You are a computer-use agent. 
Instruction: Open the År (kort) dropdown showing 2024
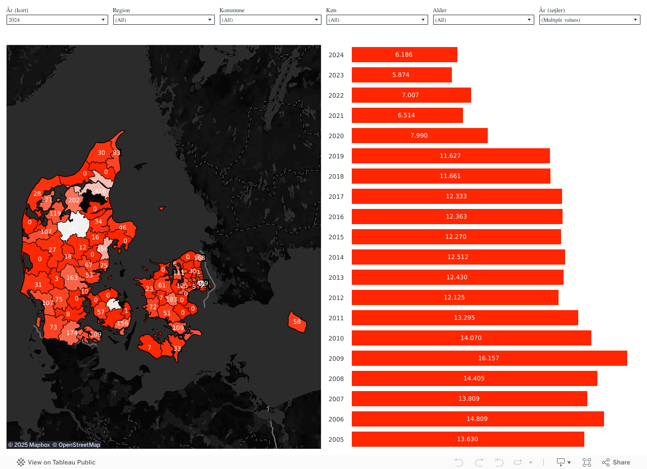click(x=57, y=20)
